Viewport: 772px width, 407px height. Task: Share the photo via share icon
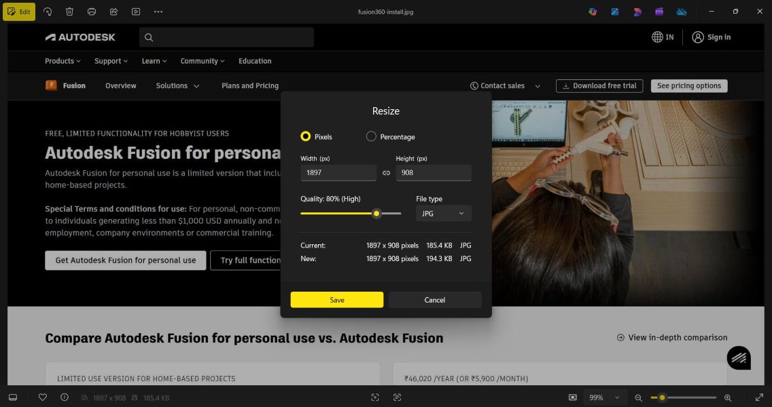click(113, 12)
